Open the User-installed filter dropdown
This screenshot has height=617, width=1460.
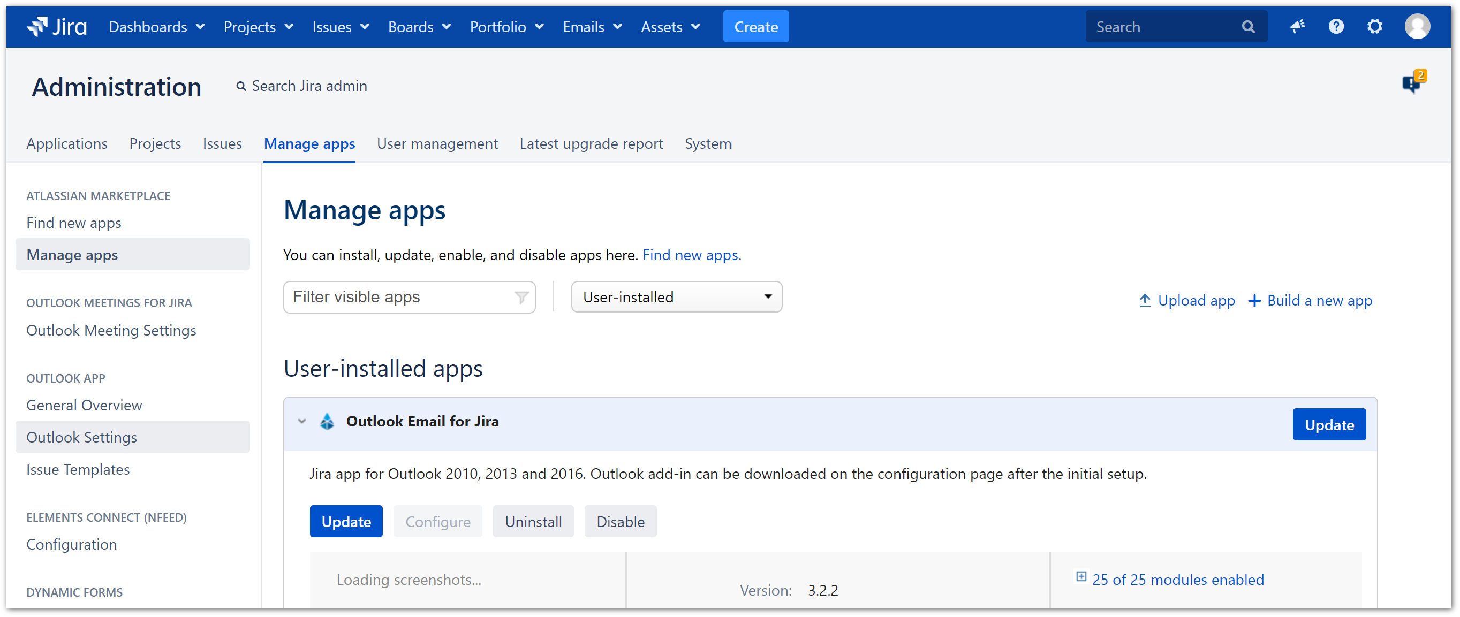[x=676, y=298]
